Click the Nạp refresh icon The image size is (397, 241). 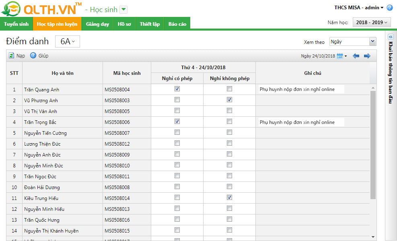coord(12,56)
